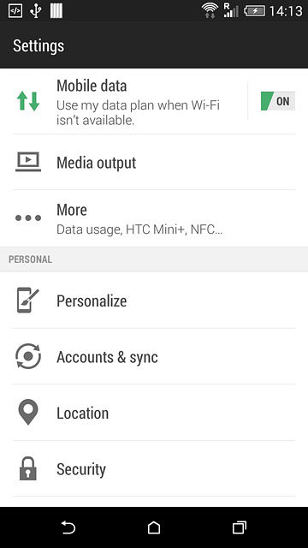Tap the Accounts & sync circular arrows icon
308x548 pixels.
pyautogui.click(x=28, y=356)
